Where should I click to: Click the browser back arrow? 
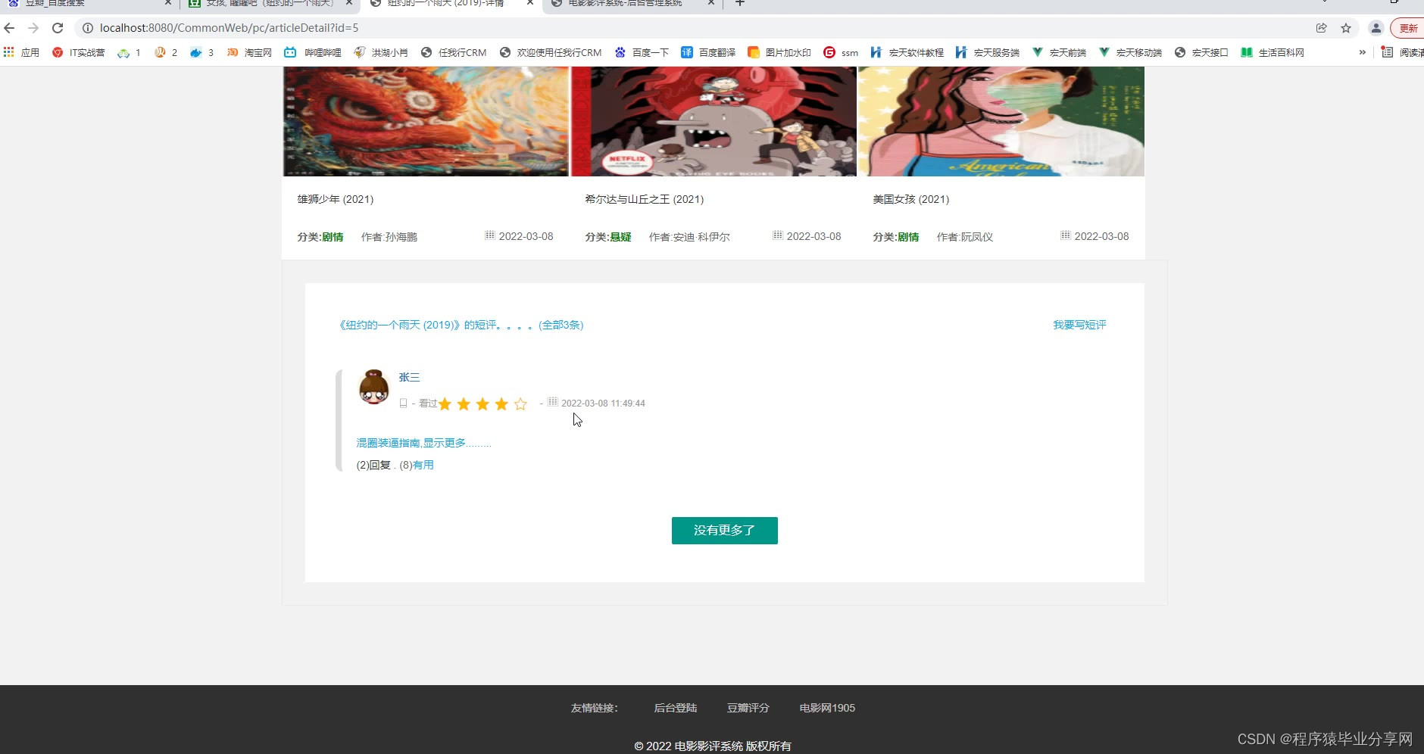click(9, 28)
